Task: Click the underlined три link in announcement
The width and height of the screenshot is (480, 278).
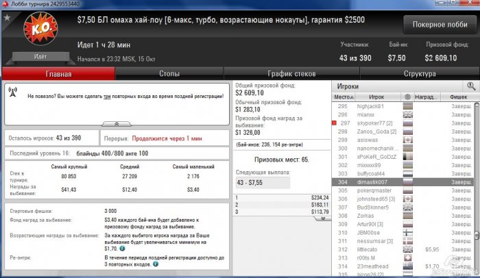Action: pos(107,97)
